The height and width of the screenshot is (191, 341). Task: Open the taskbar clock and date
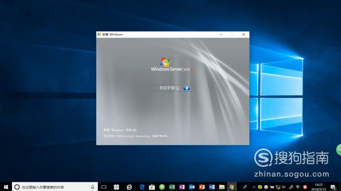318,187
